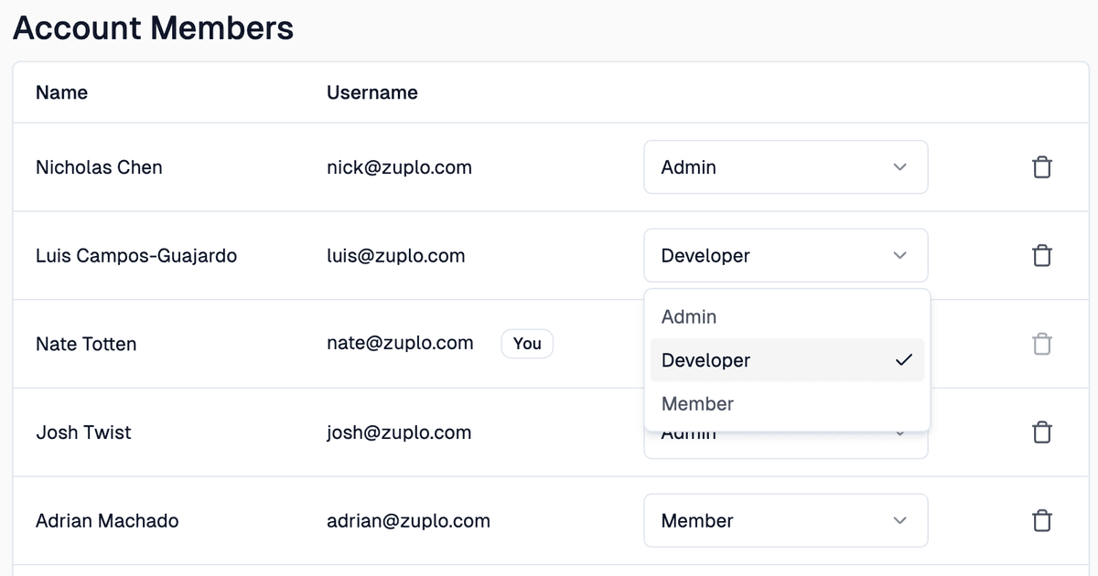Screen dimensions: 1098x576
Task: Click the chevron on Adrian Machado's Member dropdown
Action: tap(899, 520)
